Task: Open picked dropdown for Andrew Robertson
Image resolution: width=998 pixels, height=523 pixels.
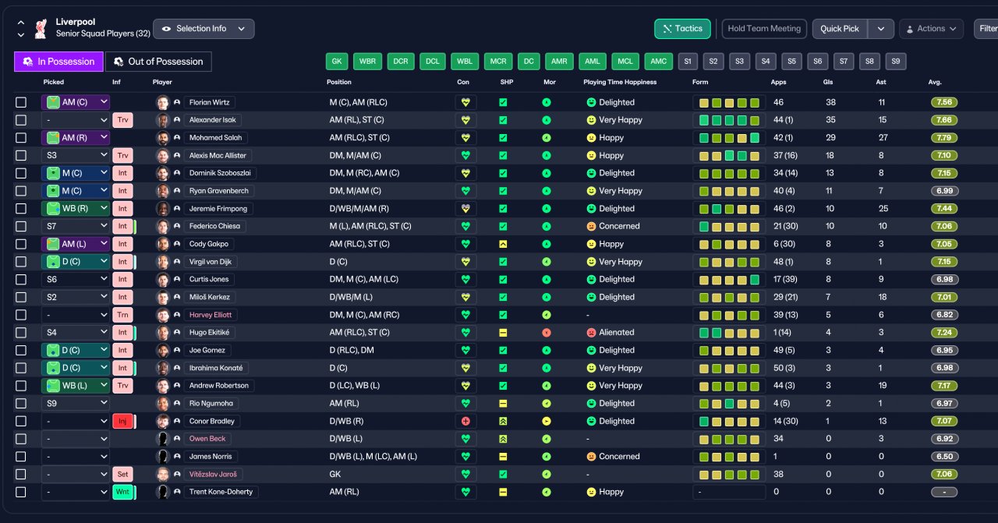Action: click(76, 386)
